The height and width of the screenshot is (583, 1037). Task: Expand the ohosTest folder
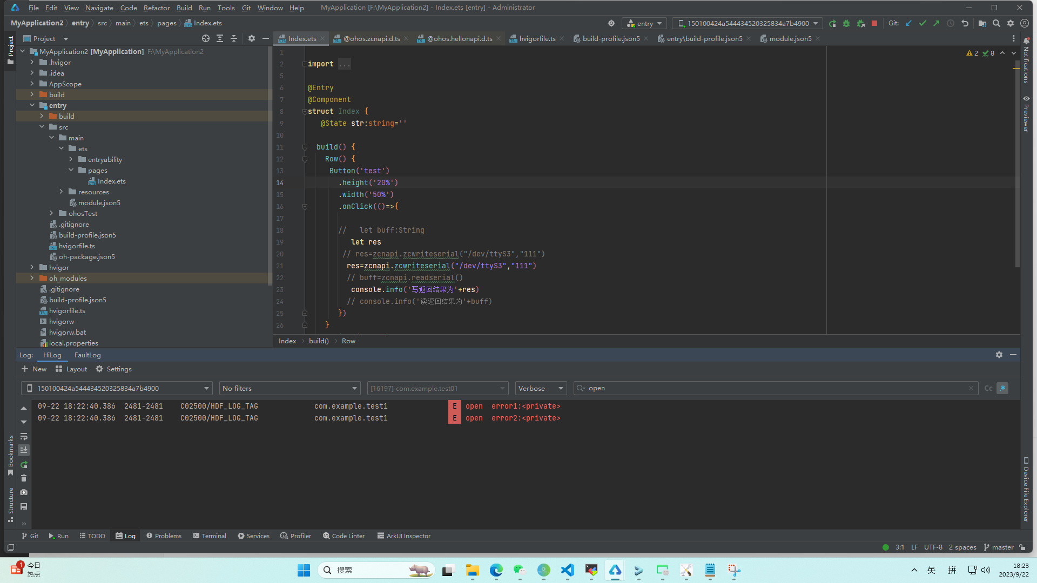(51, 213)
